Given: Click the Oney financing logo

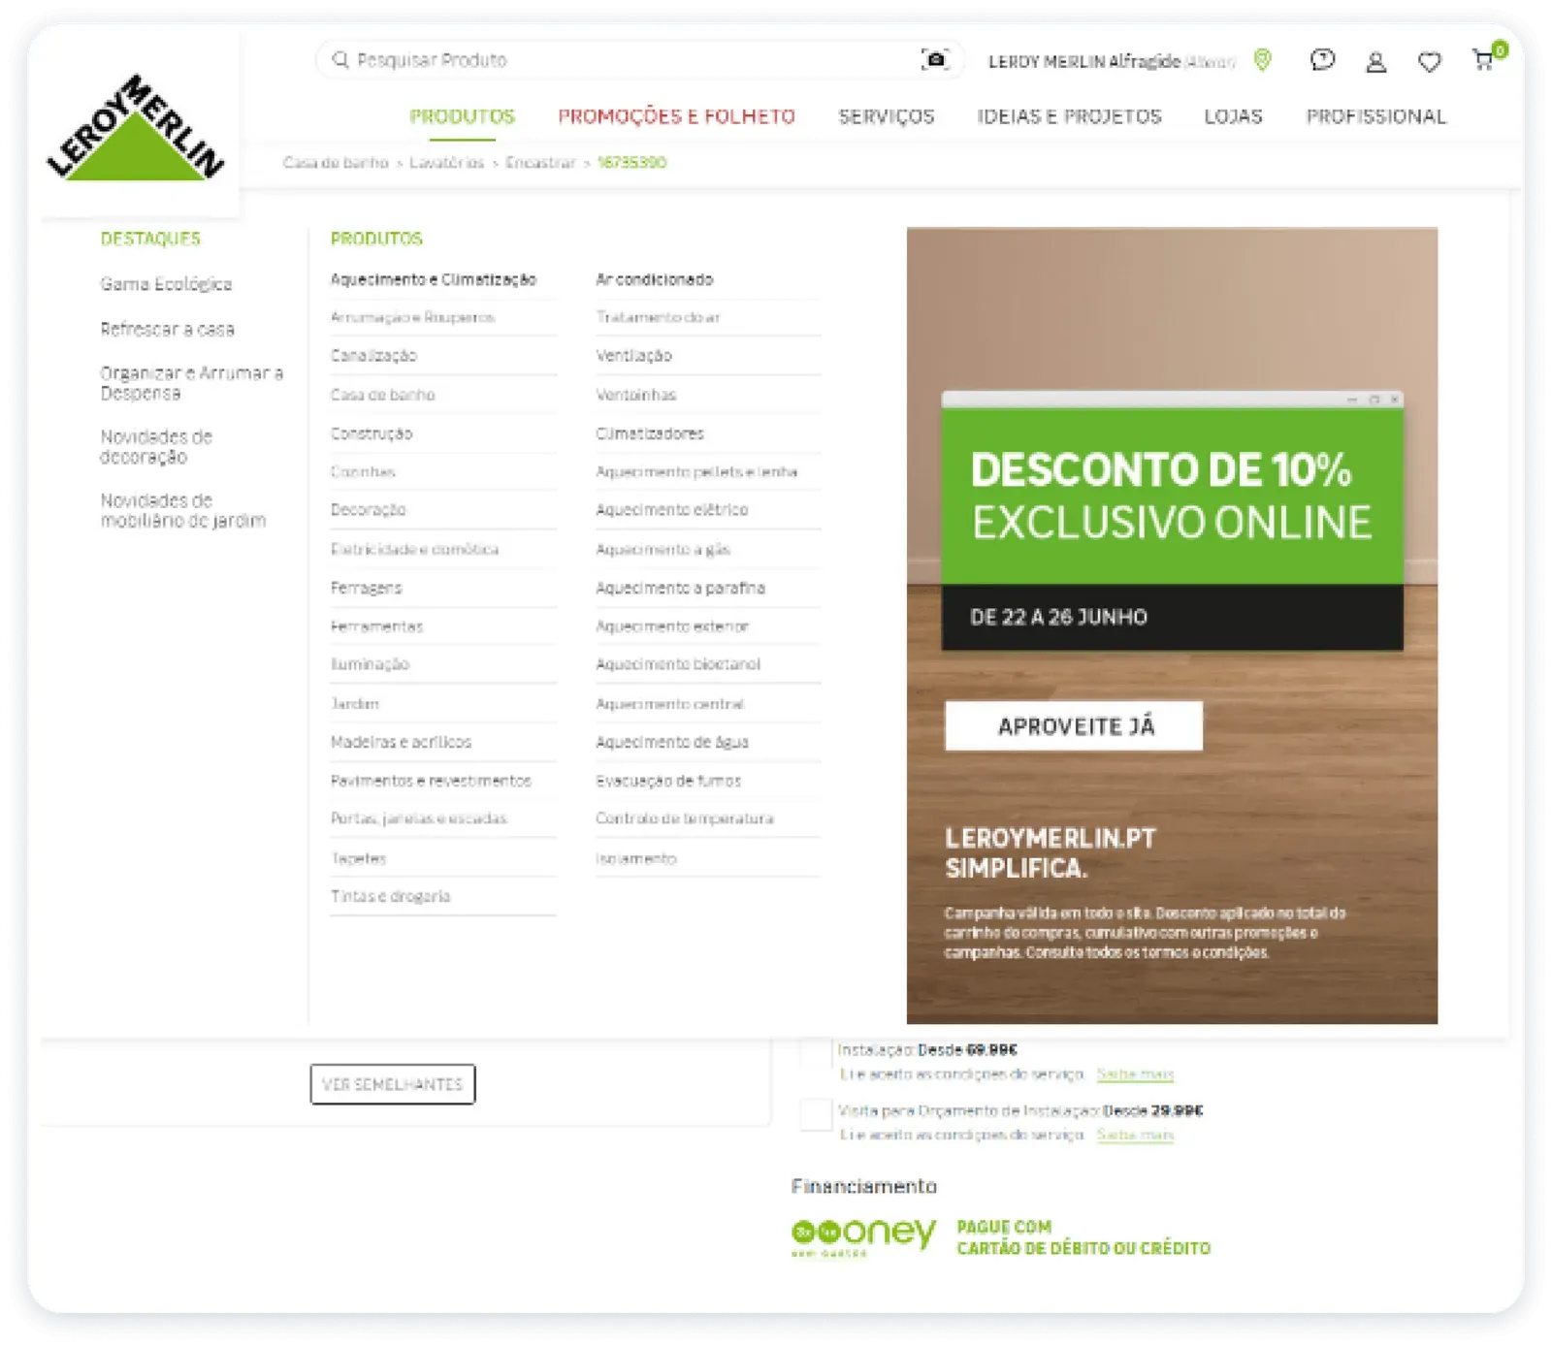Looking at the screenshot, I should pyautogui.click(x=863, y=1236).
